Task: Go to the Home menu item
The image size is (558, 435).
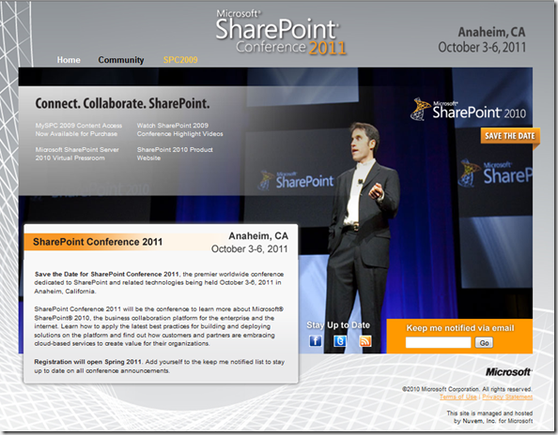Action: [x=69, y=60]
